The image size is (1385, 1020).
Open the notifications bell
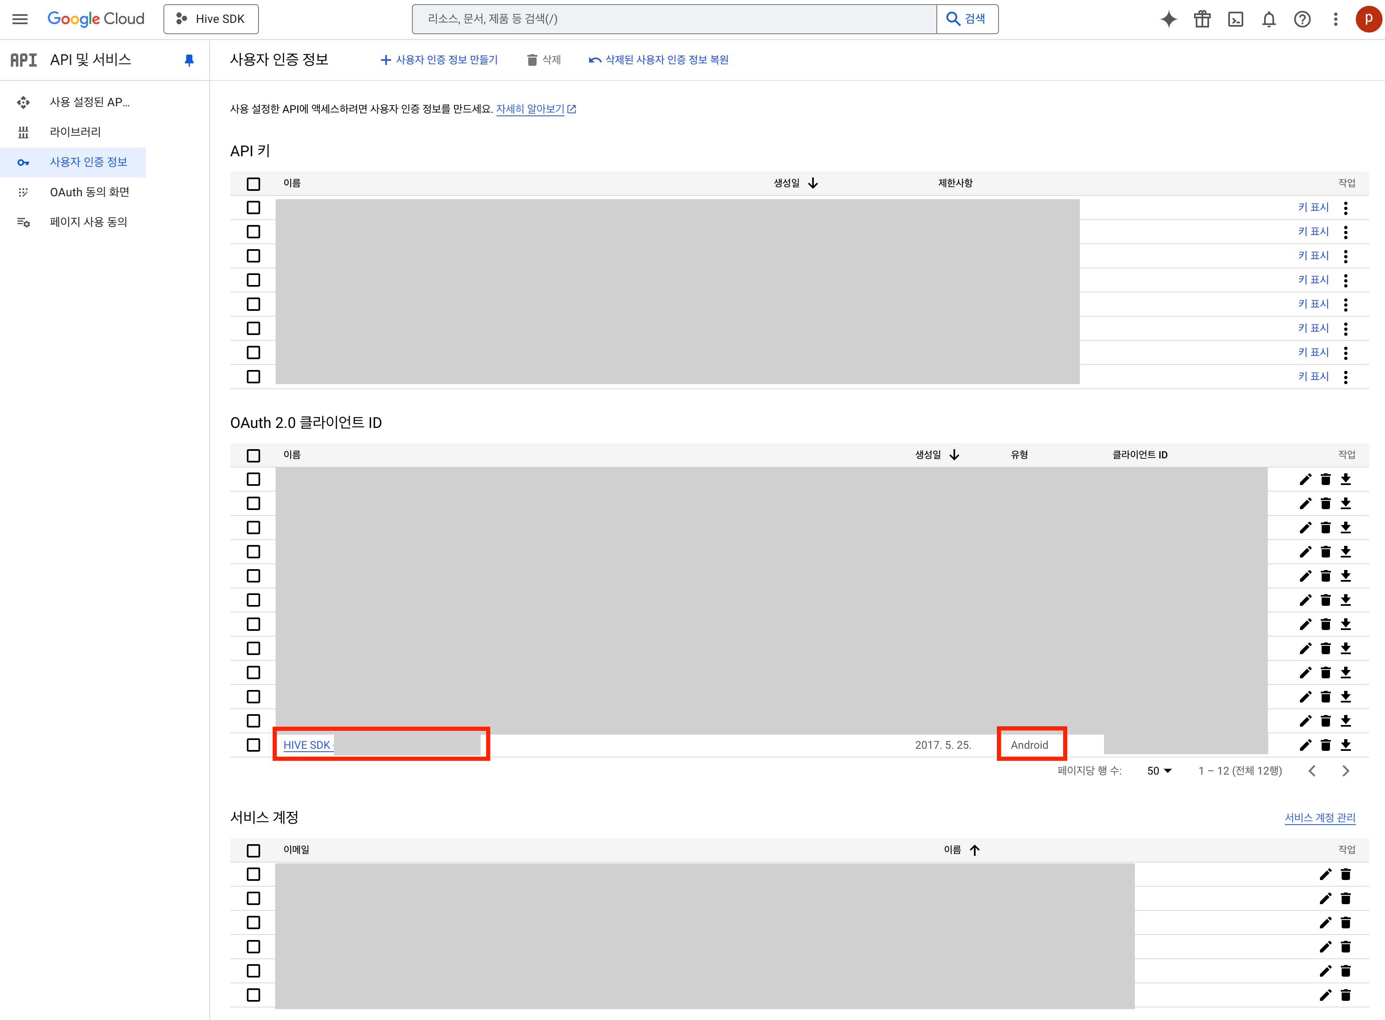point(1268,19)
